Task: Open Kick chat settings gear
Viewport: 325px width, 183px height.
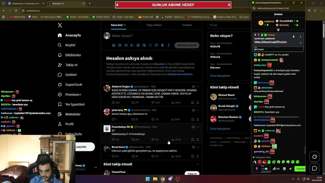Action: point(290,169)
